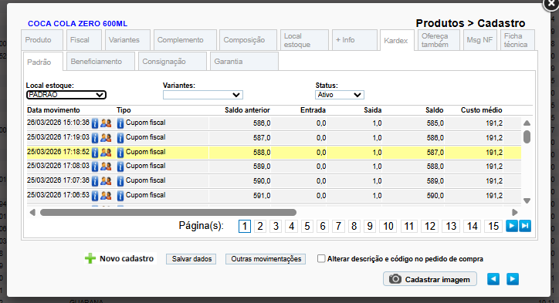Click the info icon beside 25/03/2026 17:19:03 date

click(x=95, y=138)
